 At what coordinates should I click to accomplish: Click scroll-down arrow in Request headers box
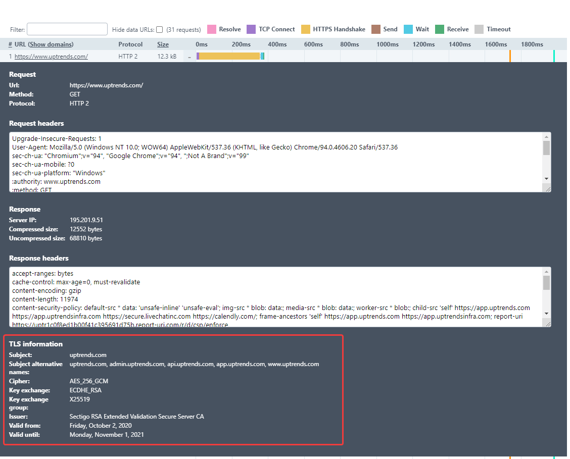pyautogui.click(x=546, y=179)
